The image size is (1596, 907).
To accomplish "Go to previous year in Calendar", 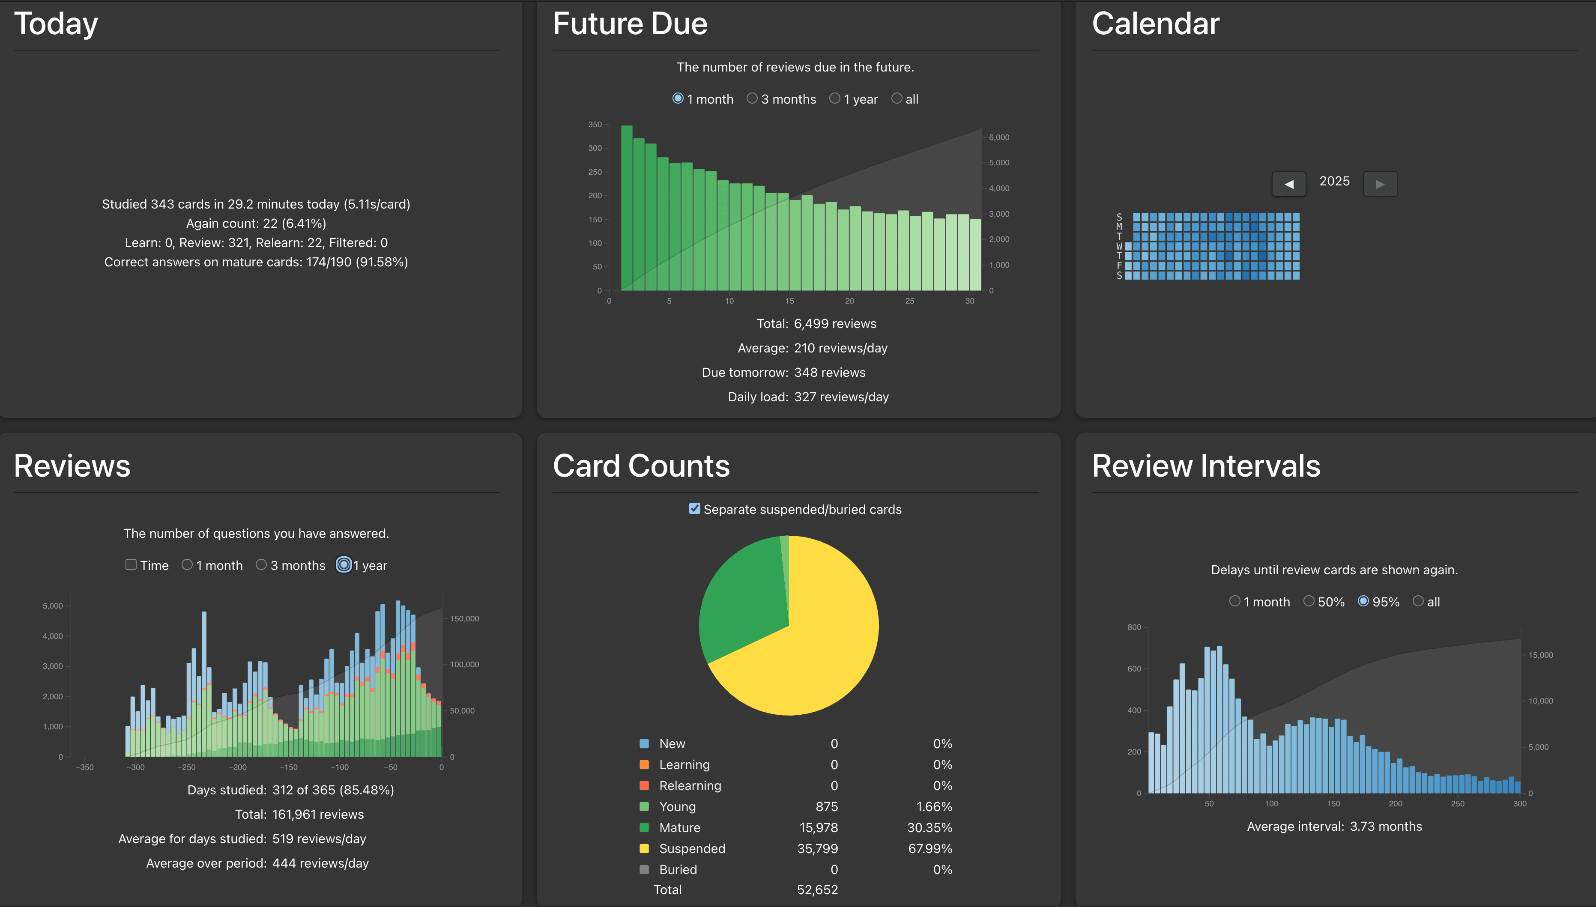I will [1288, 184].
